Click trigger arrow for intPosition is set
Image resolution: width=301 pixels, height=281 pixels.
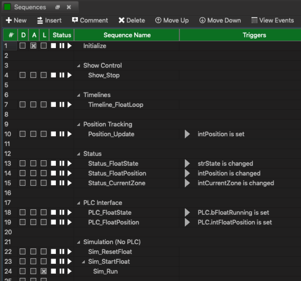(187, 134)
